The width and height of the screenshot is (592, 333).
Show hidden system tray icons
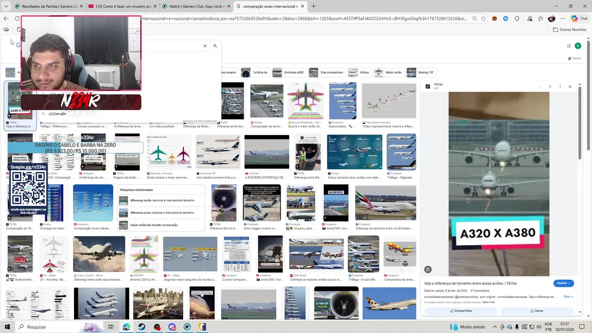coord(494,327)
